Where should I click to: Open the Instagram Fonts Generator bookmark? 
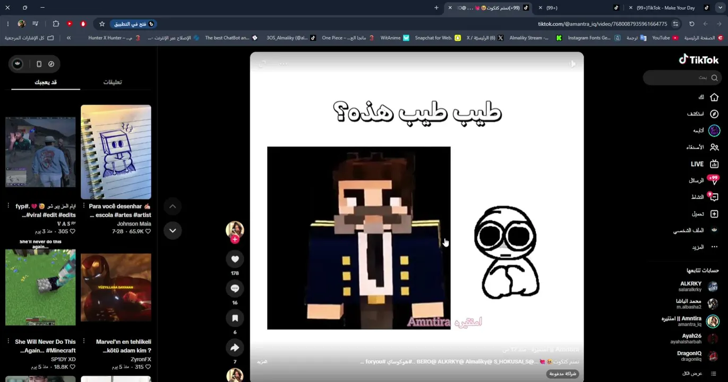(x=594, y=38)
